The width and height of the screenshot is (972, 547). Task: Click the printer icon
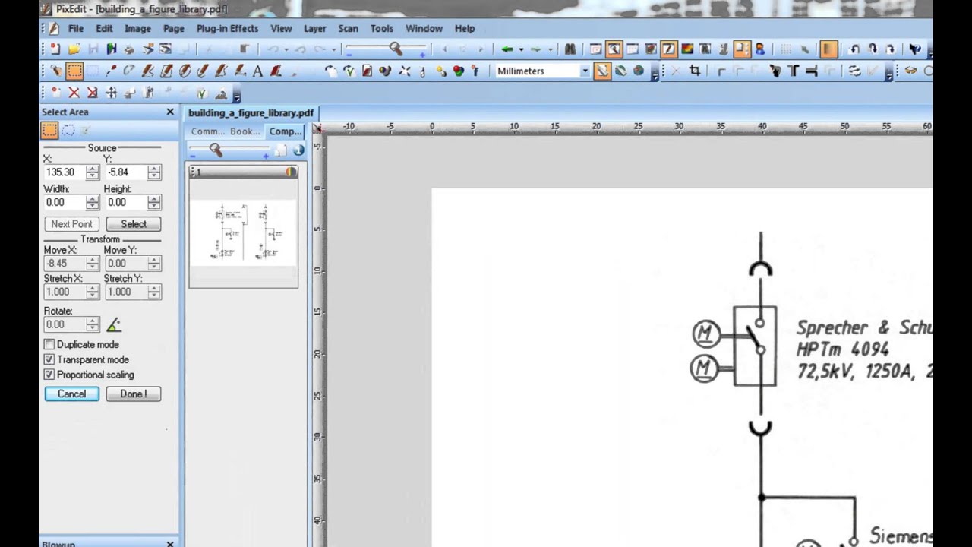[129, 49]
